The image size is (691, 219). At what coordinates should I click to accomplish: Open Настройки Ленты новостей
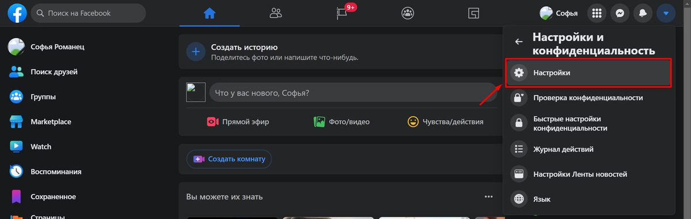[589, 174]
